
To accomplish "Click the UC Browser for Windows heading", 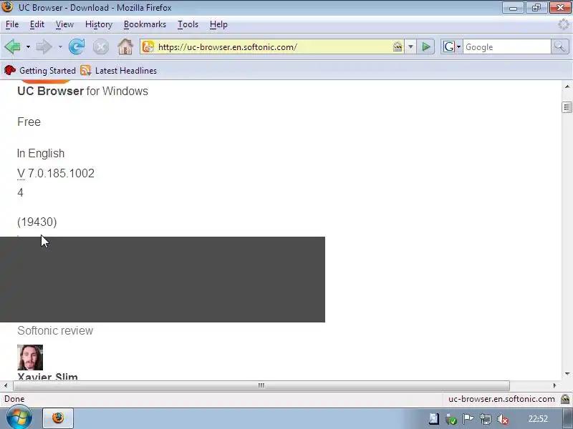I will [82, 91].
